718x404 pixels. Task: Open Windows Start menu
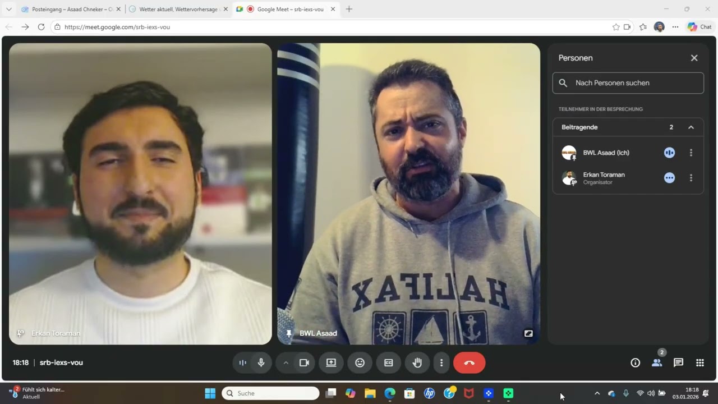point(210,393)
